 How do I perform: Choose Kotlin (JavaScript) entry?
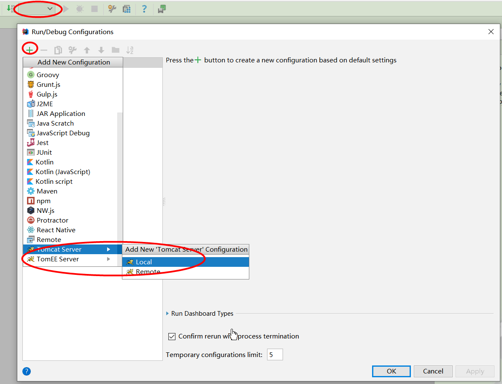pos(70,172)
